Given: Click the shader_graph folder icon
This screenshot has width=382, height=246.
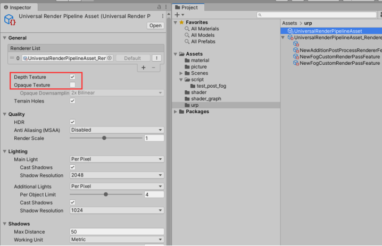Looking at the screenshot, I should click(x=187, y=98).
